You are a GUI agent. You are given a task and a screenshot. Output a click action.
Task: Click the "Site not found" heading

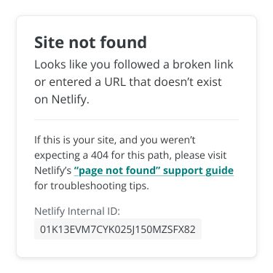pyautogui.click(x=90, y=42)
